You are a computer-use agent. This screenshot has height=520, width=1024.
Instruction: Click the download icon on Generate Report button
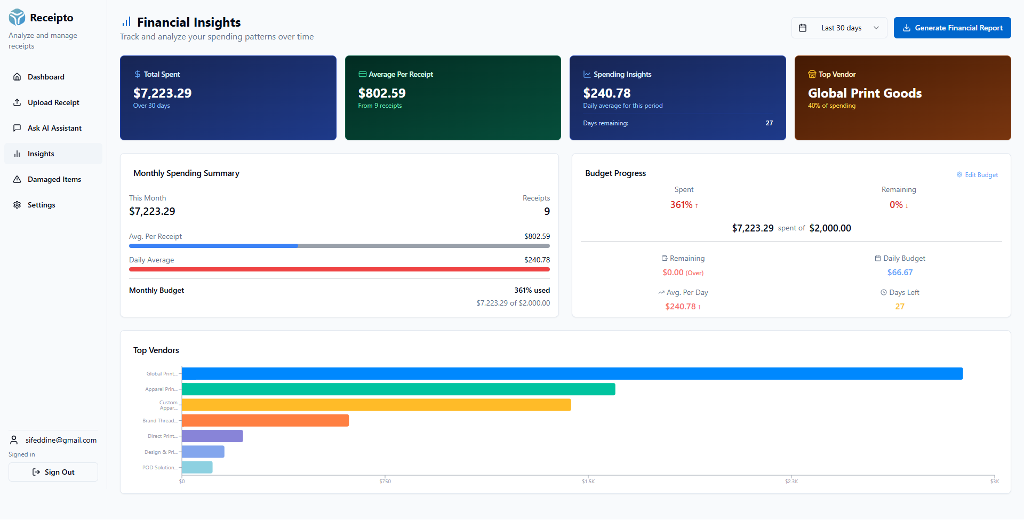pyautogui.click(x=907, y=28)
